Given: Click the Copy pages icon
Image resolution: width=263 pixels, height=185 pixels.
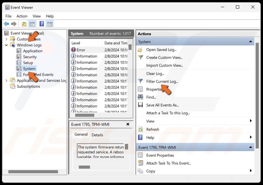Looking at the screenshot, I should (x=140, y=171).
